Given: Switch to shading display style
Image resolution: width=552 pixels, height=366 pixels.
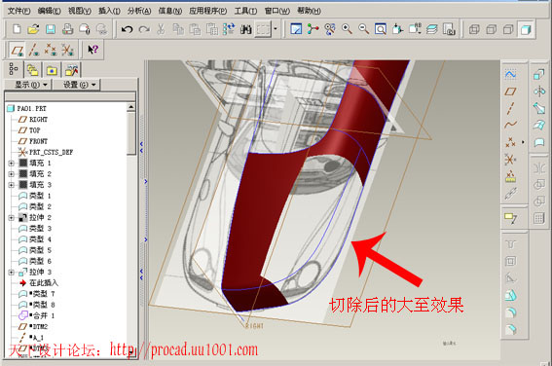Looking at the screenshot, I should pos(526,29).
